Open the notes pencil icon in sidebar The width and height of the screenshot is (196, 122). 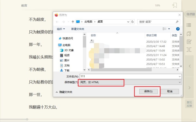pos(189,42)
